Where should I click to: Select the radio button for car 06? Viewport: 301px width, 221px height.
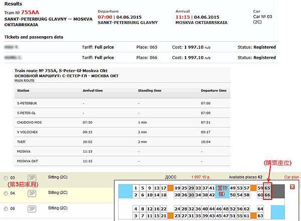(x=6, y=209)
